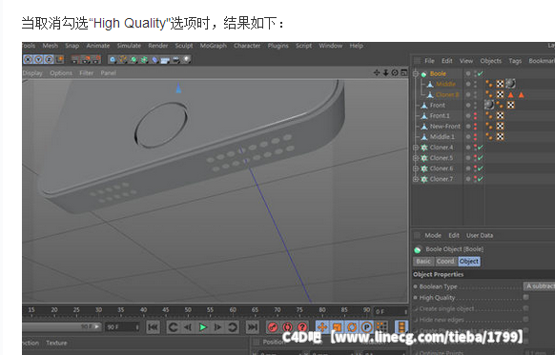Screen dimensions: 555x355
Task: Click the camera object icon in toolbar
Action: click(x=175, y=60)
